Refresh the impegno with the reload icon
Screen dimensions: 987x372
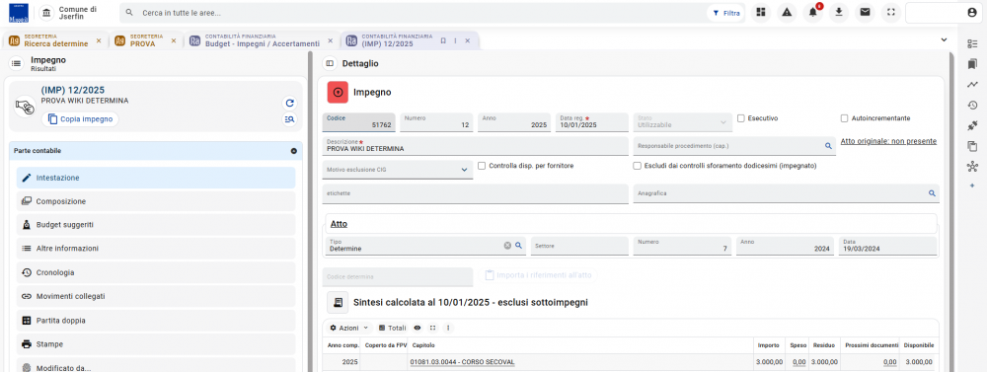[289, 104]
